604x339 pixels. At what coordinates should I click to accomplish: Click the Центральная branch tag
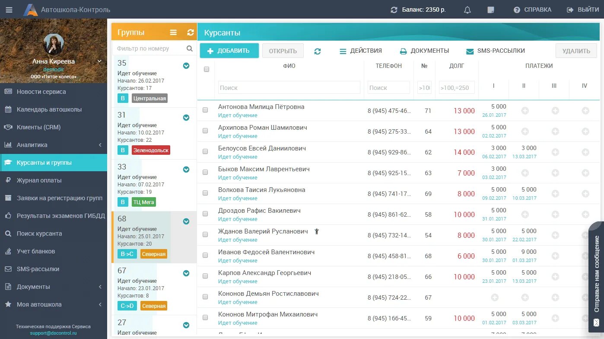(x=149, y=98)
